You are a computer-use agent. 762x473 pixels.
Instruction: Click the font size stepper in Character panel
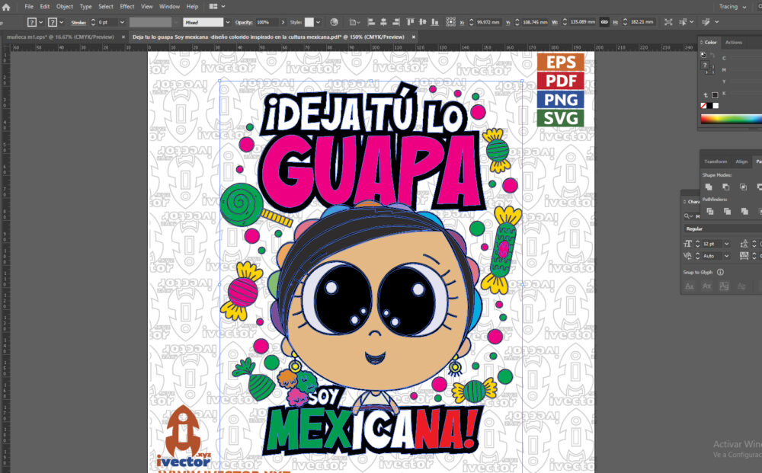pos(697,244)
